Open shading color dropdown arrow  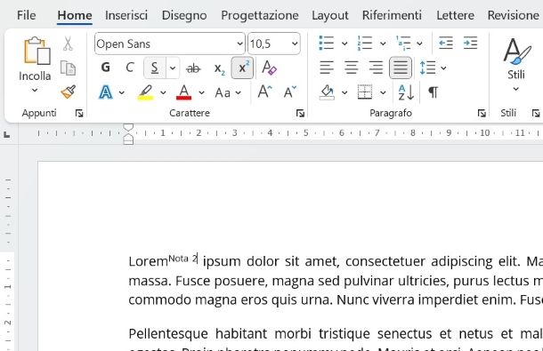click(x=344, y=92)
